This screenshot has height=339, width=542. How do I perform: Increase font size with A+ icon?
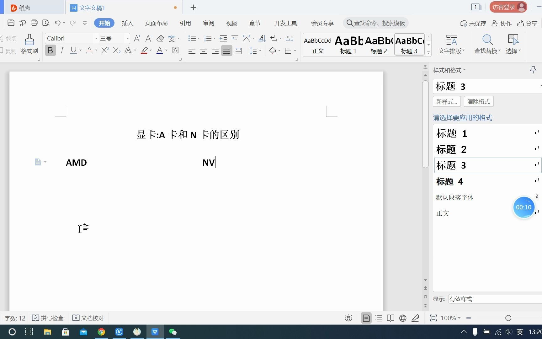[x=137, y=38]
